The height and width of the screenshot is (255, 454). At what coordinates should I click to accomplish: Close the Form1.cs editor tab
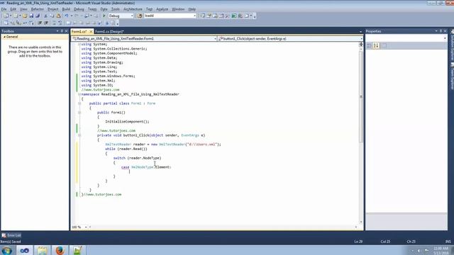point(91,31)
